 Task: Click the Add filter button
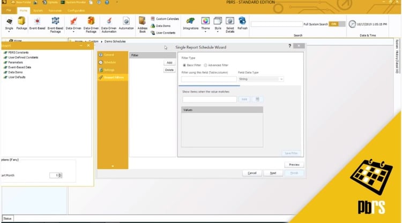tap(169, 63)
